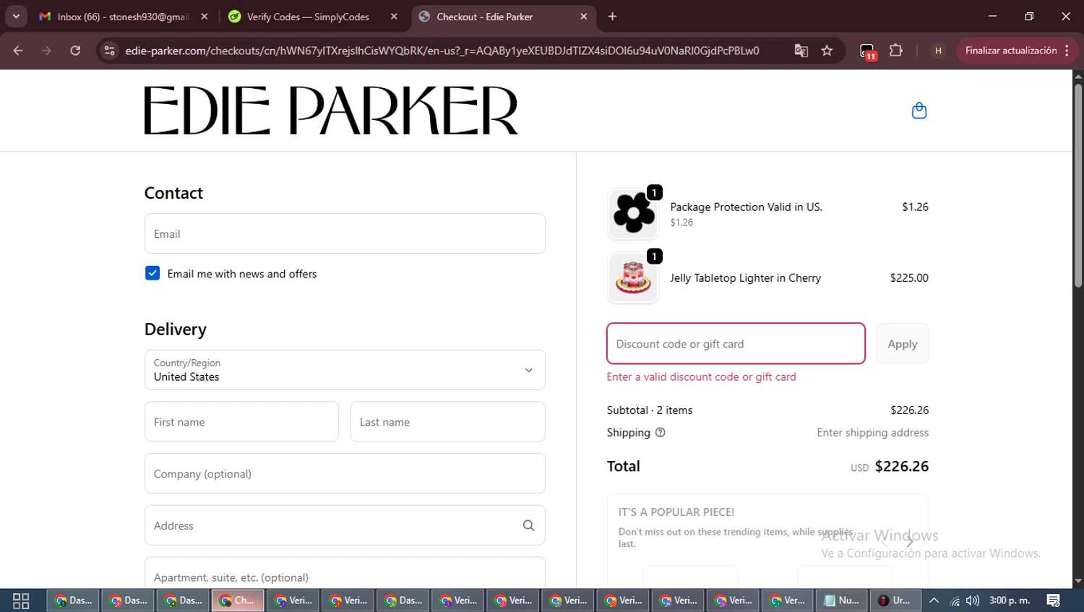
Task: Switch to the Inbox Gmail tab
Action: tap(123, 17)
